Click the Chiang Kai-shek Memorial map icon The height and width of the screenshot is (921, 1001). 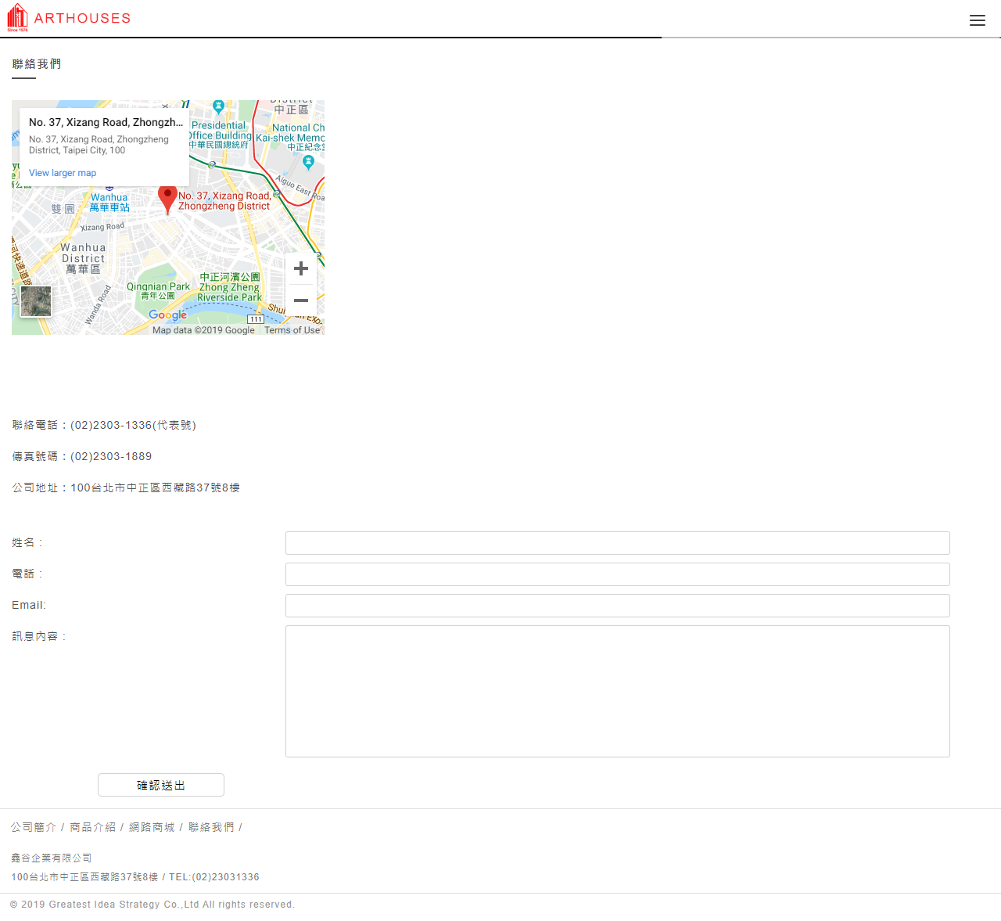pos(308,162)
